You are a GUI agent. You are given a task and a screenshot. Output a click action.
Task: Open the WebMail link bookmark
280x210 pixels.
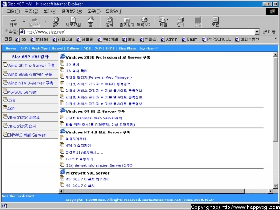click(x=108, y=39)
